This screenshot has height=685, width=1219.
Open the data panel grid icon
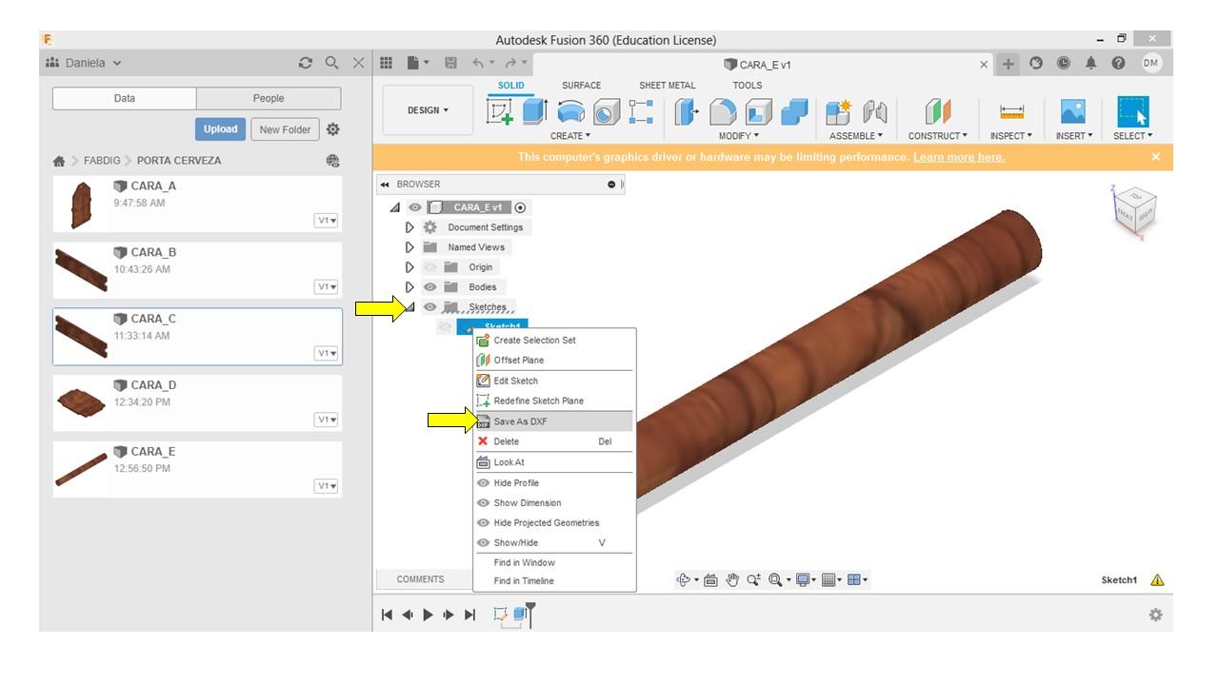pos(386,63)
